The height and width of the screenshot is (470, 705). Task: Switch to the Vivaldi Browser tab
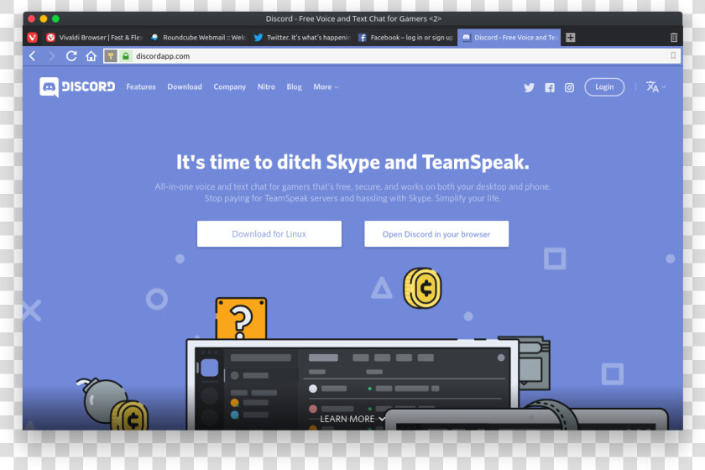94,38
